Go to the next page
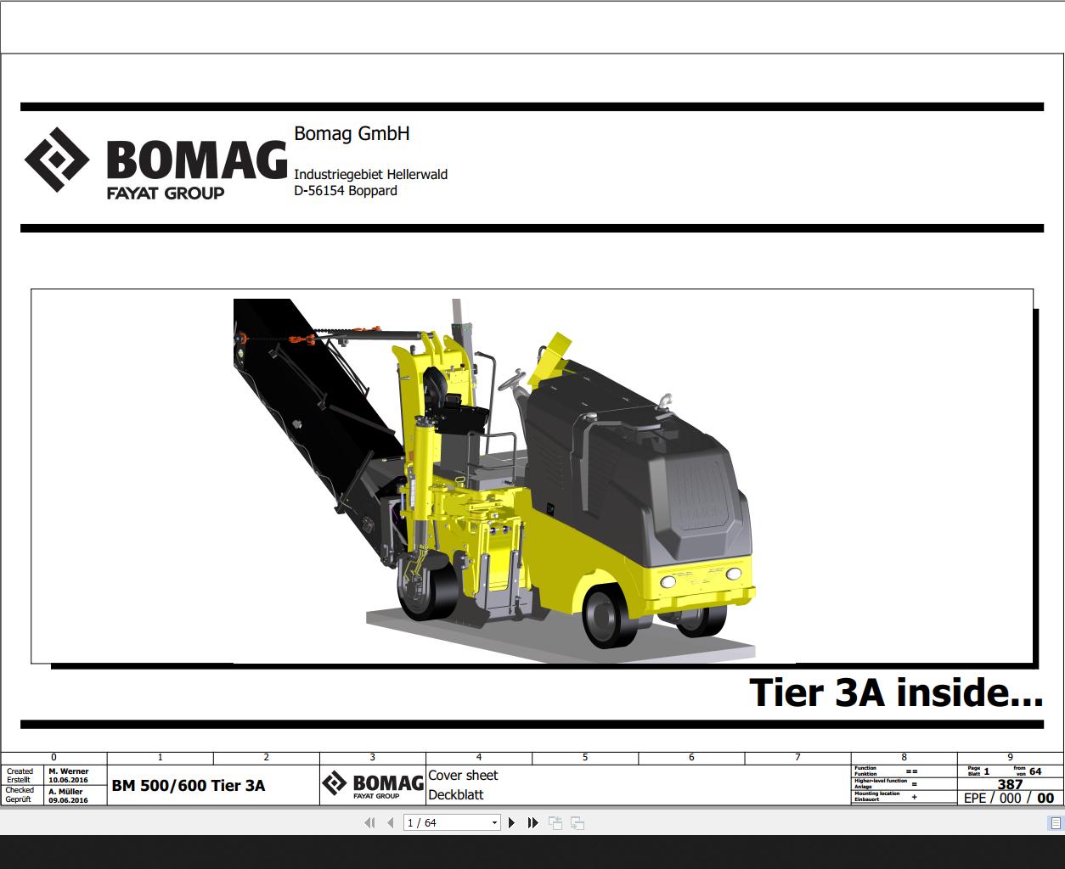This screenshot has width=1065, height=869. pyautogui.click(x=511, y=822)
